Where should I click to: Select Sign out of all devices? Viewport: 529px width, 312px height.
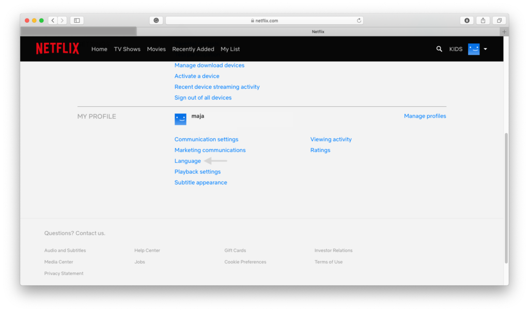pos(203,97)
